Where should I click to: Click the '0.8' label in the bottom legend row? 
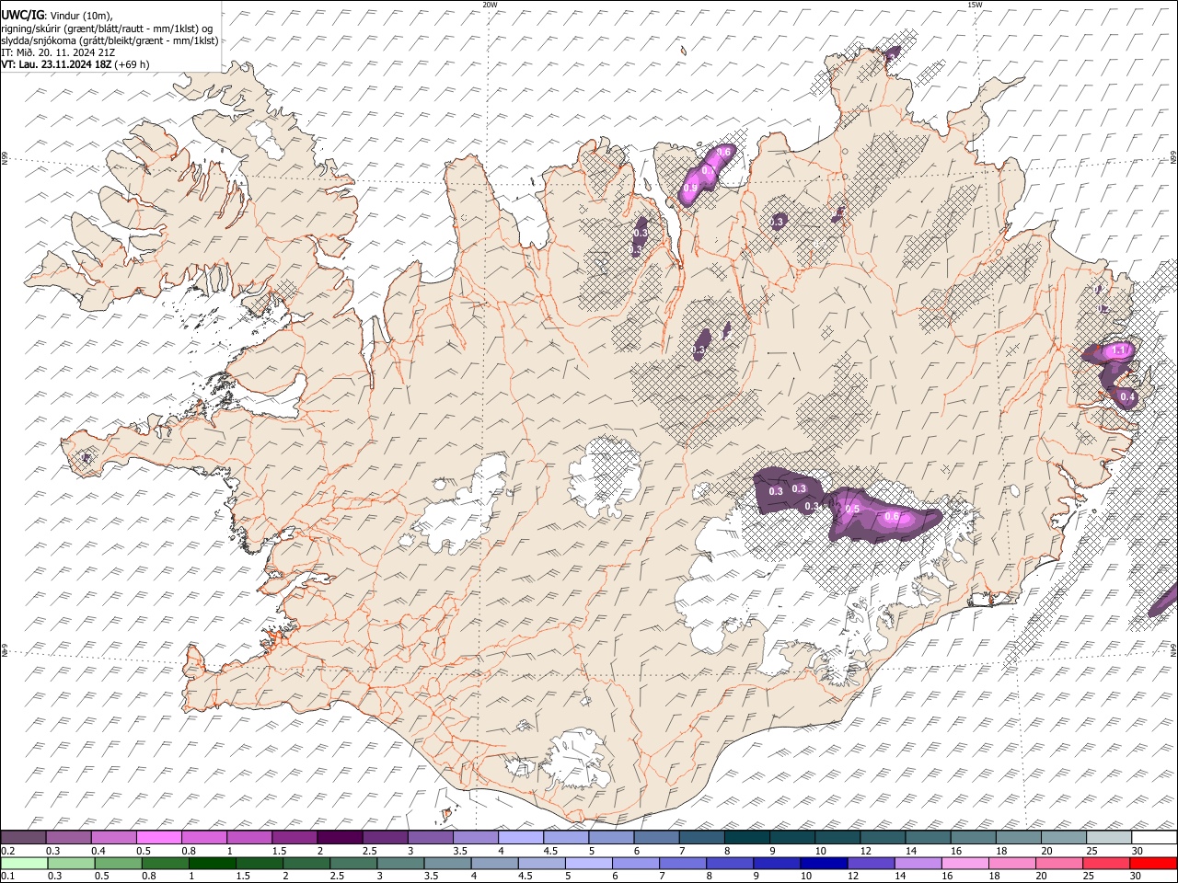pos(149,877)
